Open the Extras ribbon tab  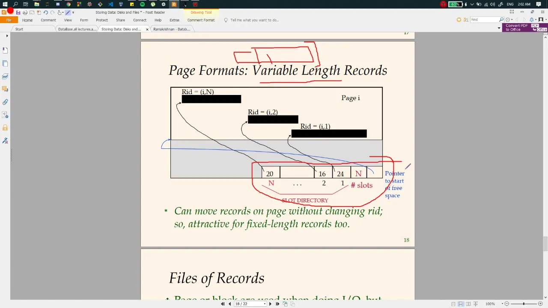[x=174, y=20]
